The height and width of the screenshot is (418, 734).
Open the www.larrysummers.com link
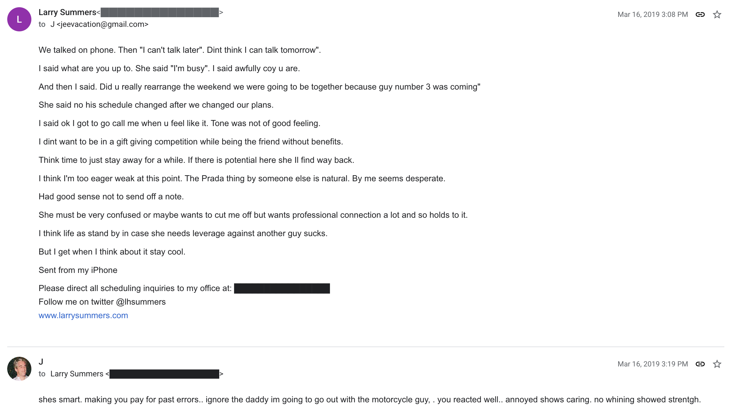click(83, 315)
